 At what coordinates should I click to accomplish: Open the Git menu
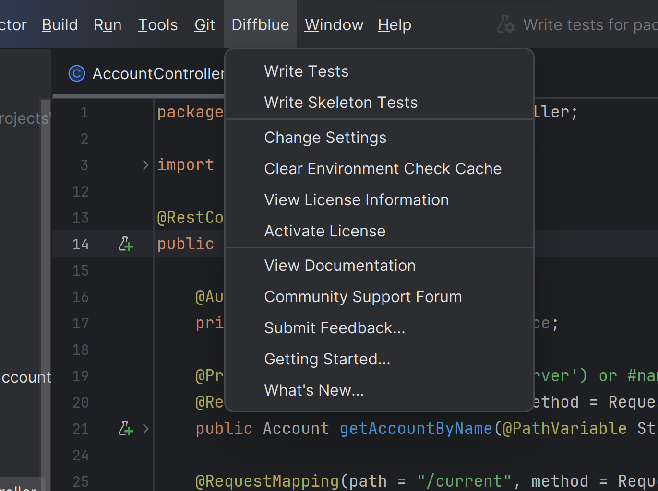pos(204,25)
